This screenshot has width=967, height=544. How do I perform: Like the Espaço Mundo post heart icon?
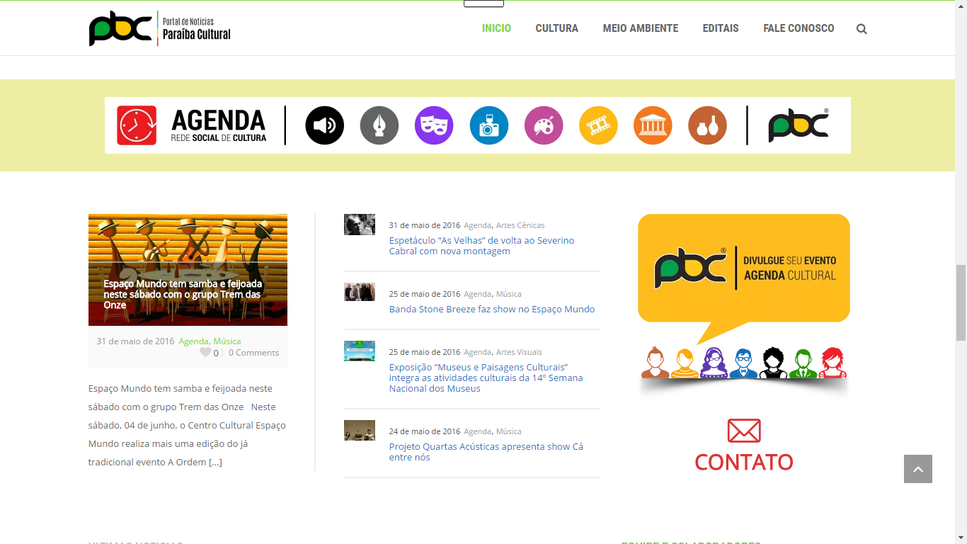tap(205, 352)
